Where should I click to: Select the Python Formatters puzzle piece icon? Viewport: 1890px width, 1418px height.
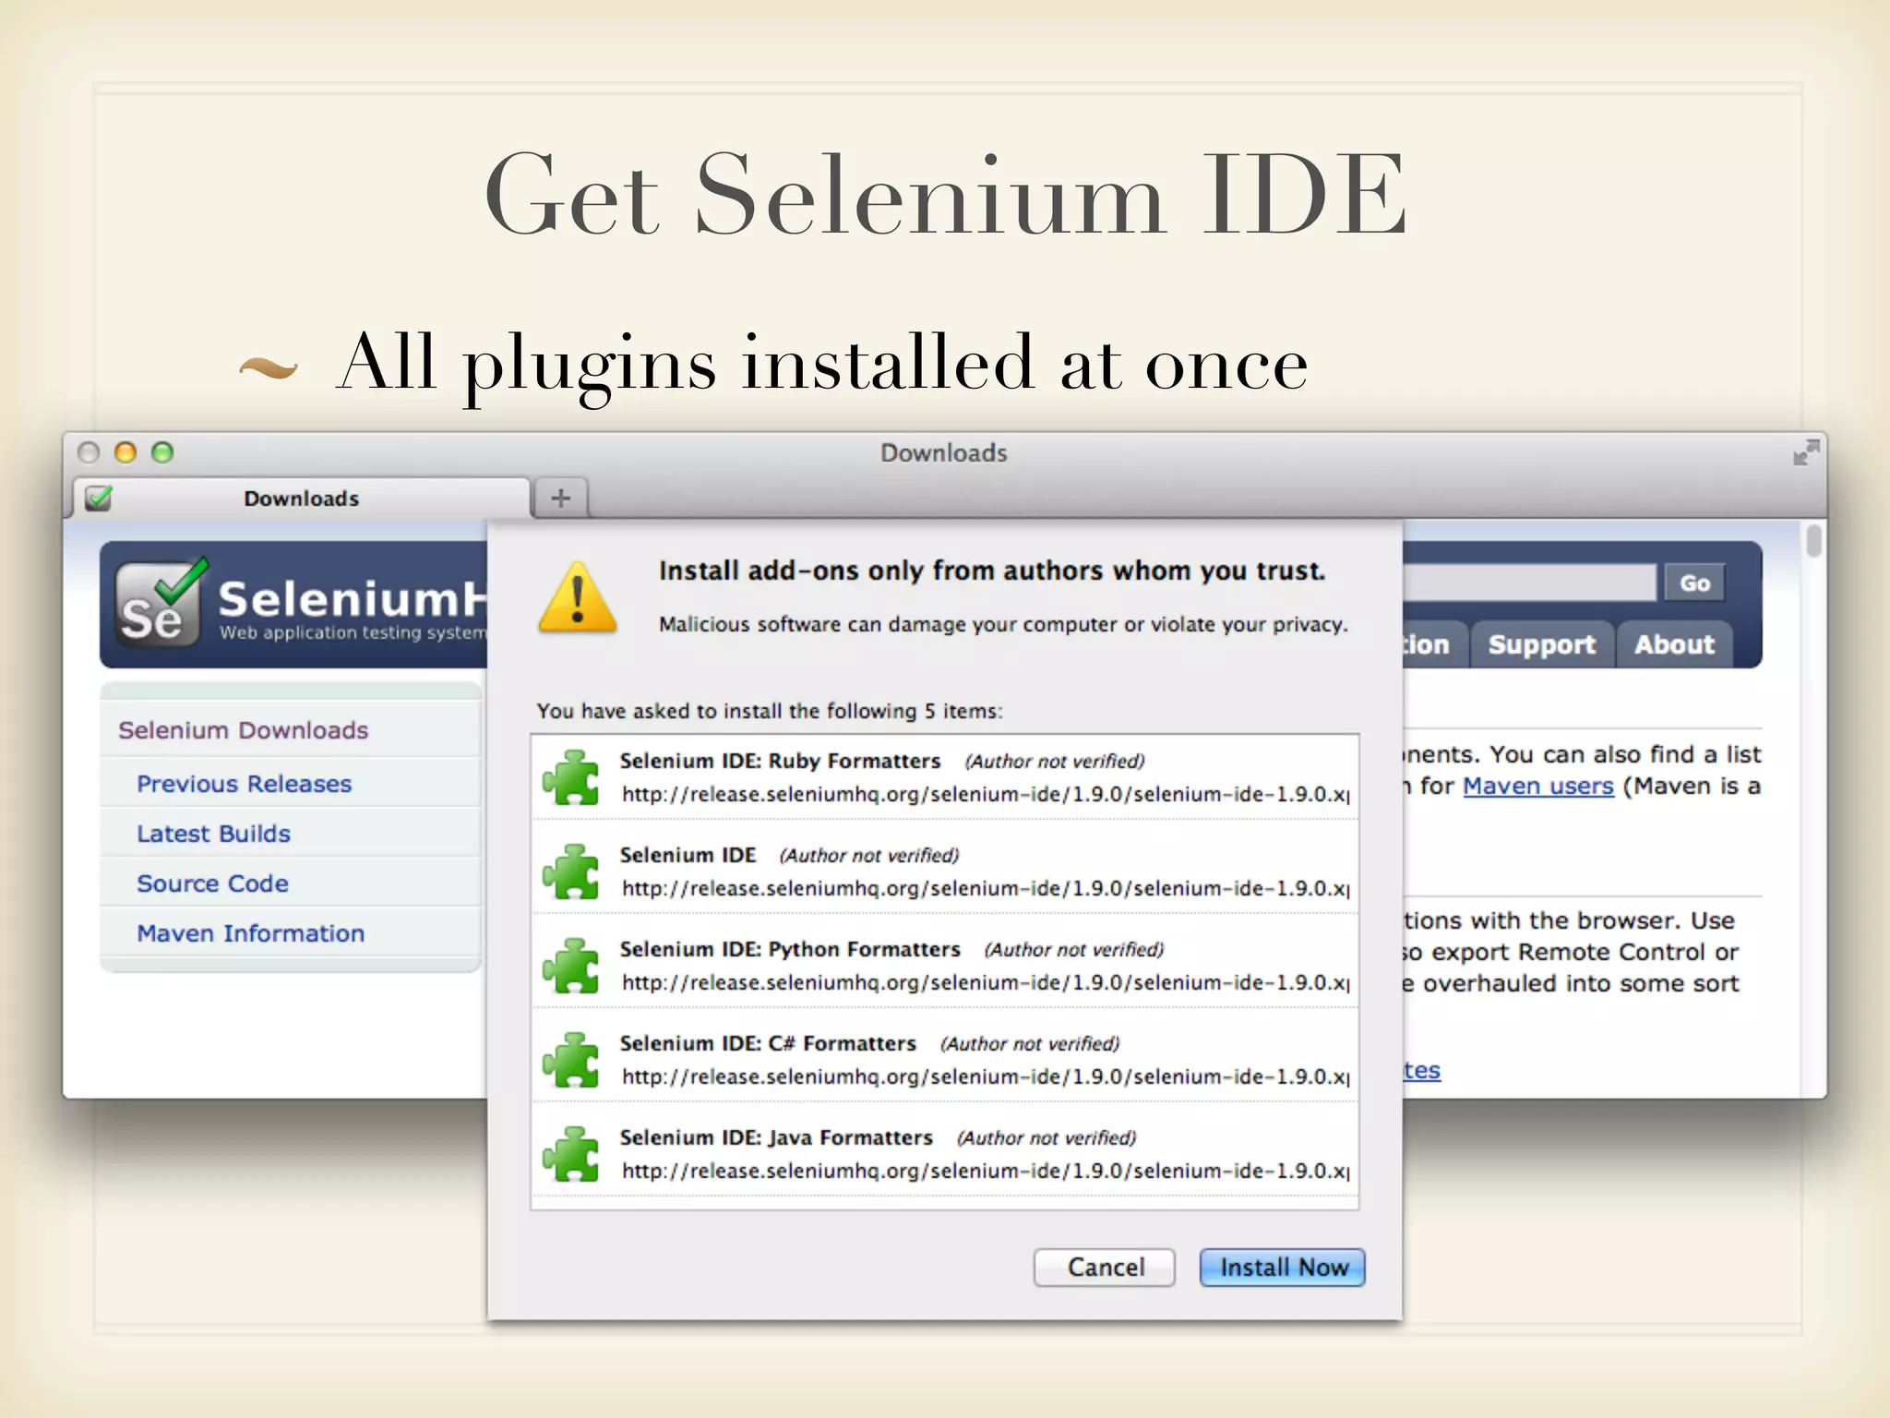[x=571, y=966]
